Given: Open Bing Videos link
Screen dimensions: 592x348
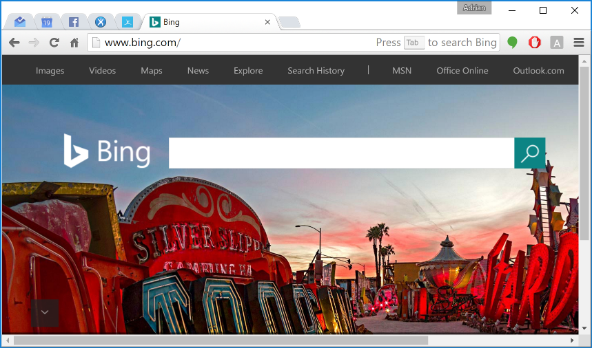Looking at the screenshot, I should [102, 70].
